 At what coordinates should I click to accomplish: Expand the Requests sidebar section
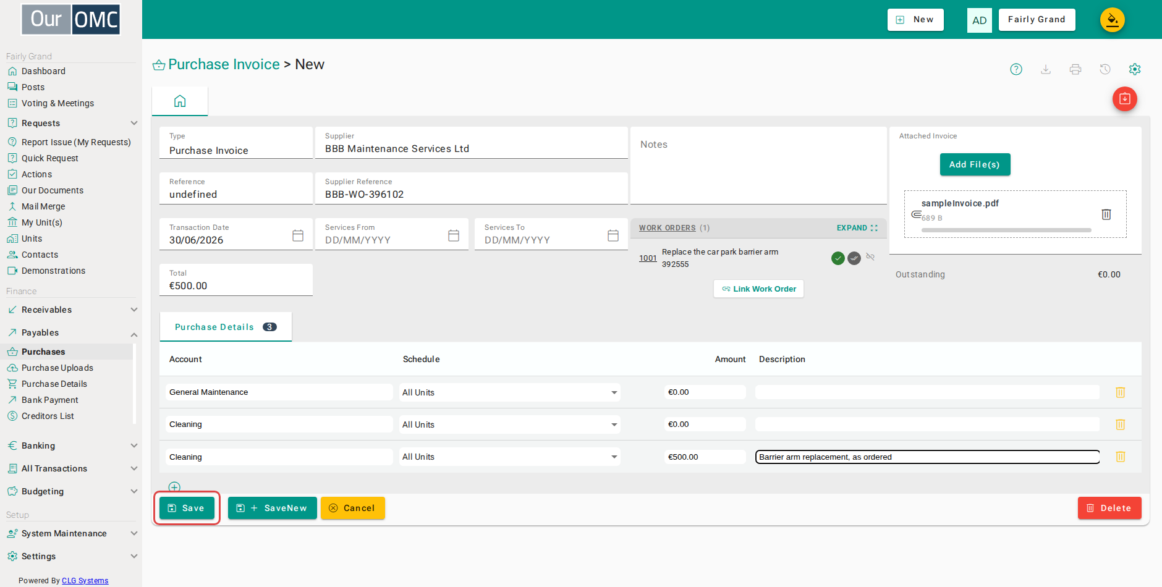[x=134, y=123]
